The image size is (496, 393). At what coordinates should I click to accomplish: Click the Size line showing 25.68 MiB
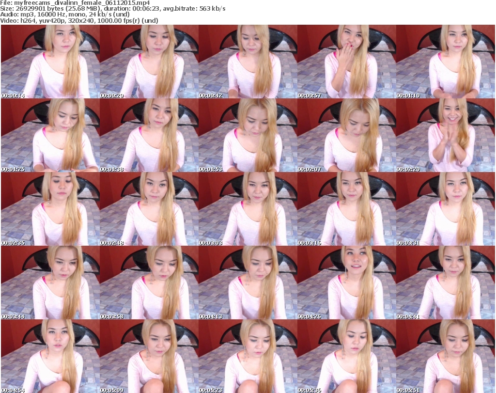pyautogui.click(x=112, y=9)
